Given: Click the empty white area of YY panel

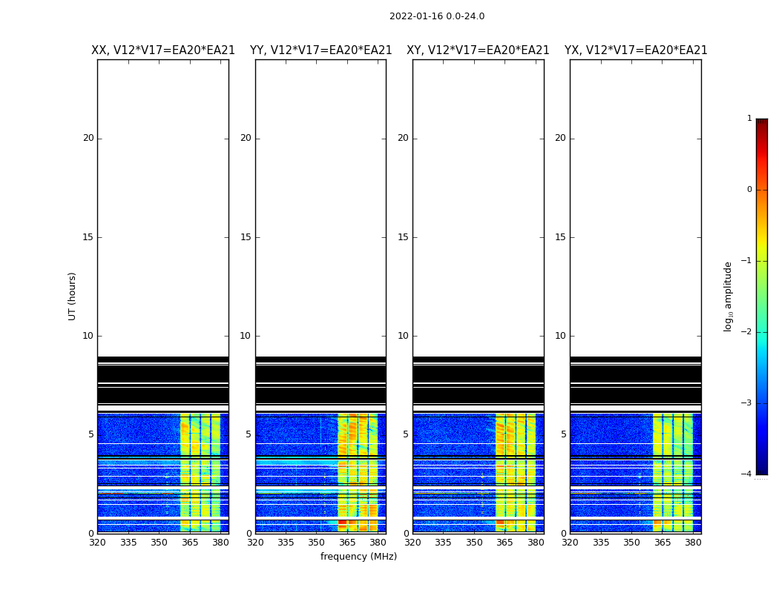Looking at the screenshot, I should (321, 208).
